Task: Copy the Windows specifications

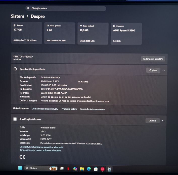Action: point(152,121)
